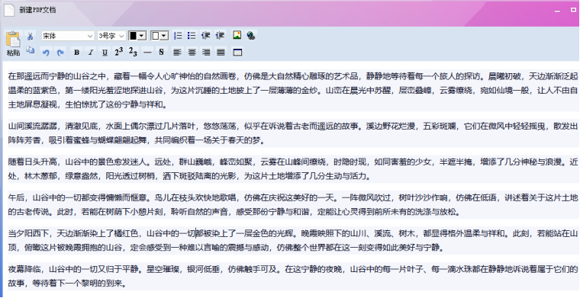580x298 pixels.
Task: Align text left
Action: (x=177, y=53)
